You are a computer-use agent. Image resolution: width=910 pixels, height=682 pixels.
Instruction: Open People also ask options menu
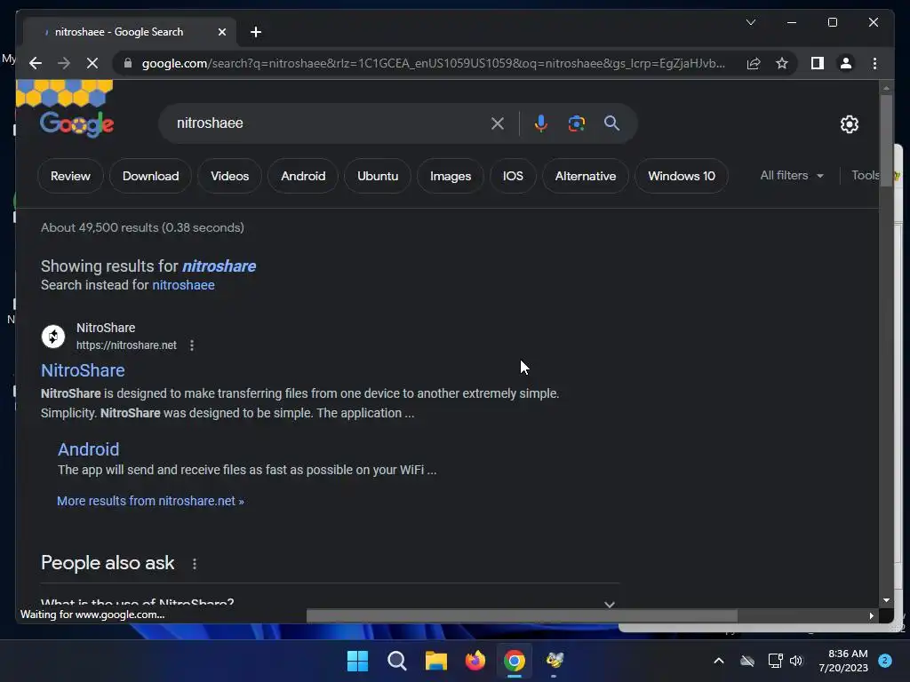195,564
